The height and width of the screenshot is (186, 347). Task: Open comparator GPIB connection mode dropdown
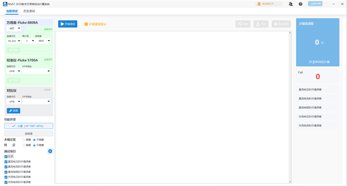[14, 101]
